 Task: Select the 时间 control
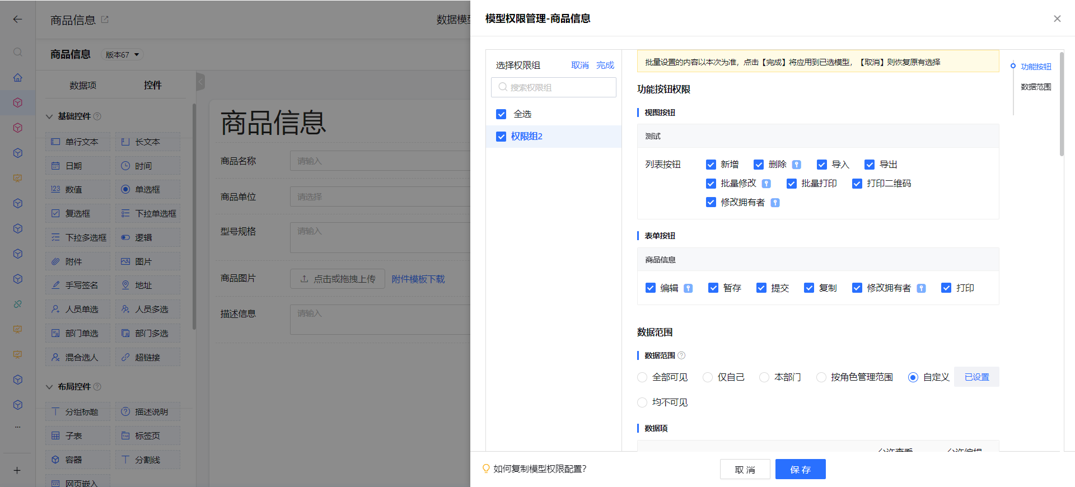click(x=148, y=166)
